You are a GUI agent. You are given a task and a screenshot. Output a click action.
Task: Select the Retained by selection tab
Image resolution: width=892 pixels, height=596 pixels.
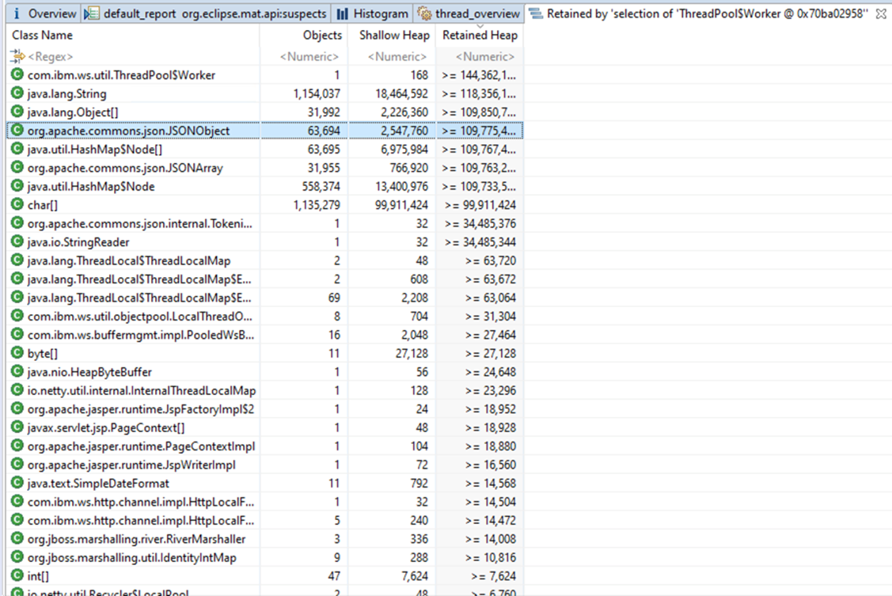pyautogui.click(x=707, y=13)
